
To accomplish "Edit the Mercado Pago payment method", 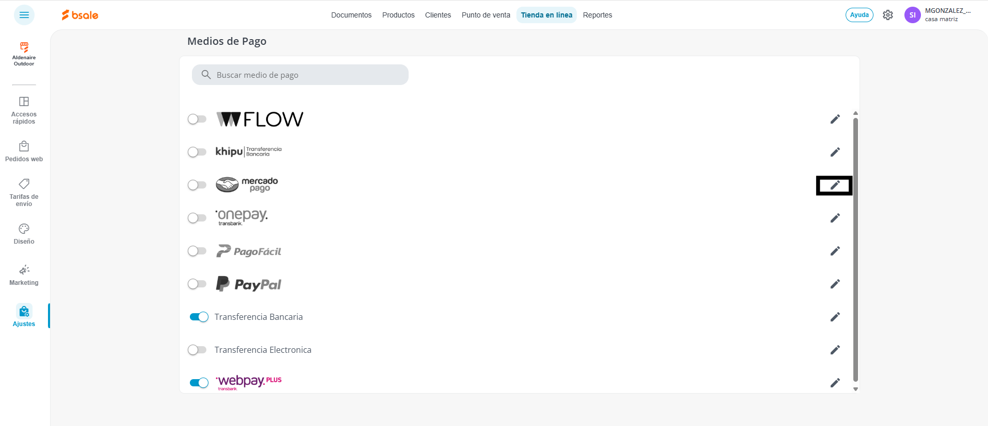I will [835, 185].
